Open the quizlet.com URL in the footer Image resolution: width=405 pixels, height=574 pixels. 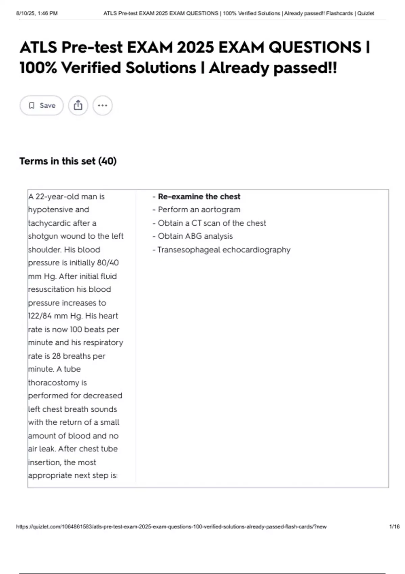click(x=171, y=526)
